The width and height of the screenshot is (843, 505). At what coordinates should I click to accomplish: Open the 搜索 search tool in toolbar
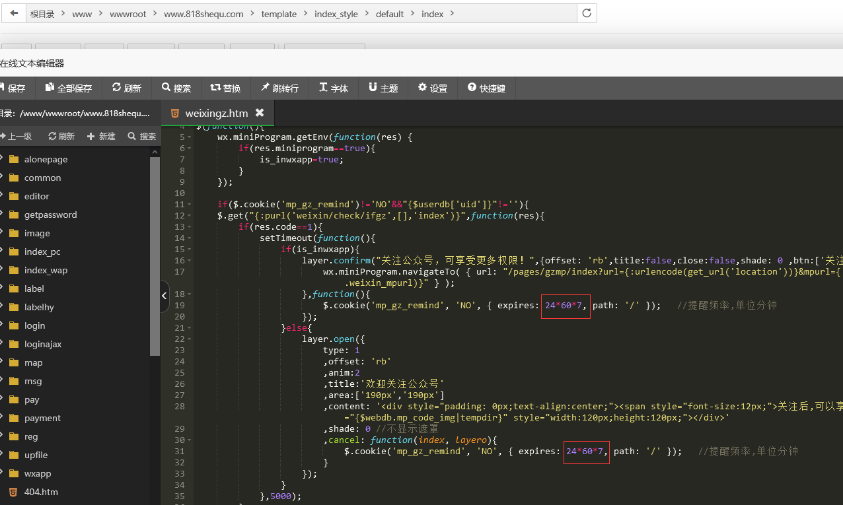click(176, 88)
